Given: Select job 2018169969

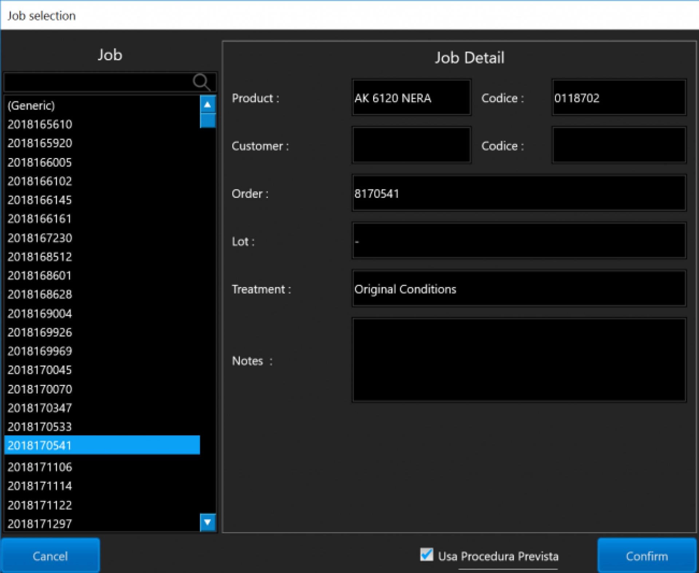Looking at the screenshot, I should pos(40,351).
